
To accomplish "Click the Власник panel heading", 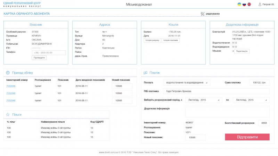I will (36, 25).
